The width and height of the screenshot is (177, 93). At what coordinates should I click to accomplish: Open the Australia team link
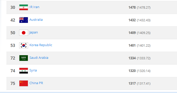(36, 20)
